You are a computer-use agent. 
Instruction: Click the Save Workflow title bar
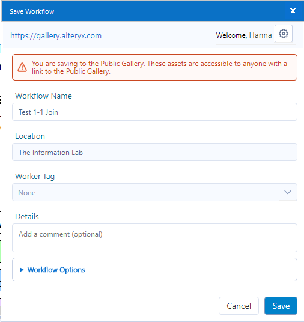pyautogui.click(x=144, y=11)
